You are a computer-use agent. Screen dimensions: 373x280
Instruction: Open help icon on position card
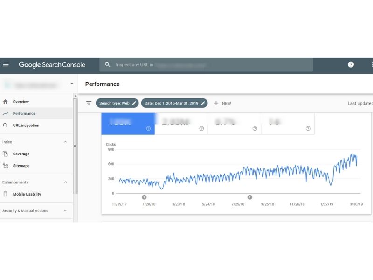[x=308, y=129]
